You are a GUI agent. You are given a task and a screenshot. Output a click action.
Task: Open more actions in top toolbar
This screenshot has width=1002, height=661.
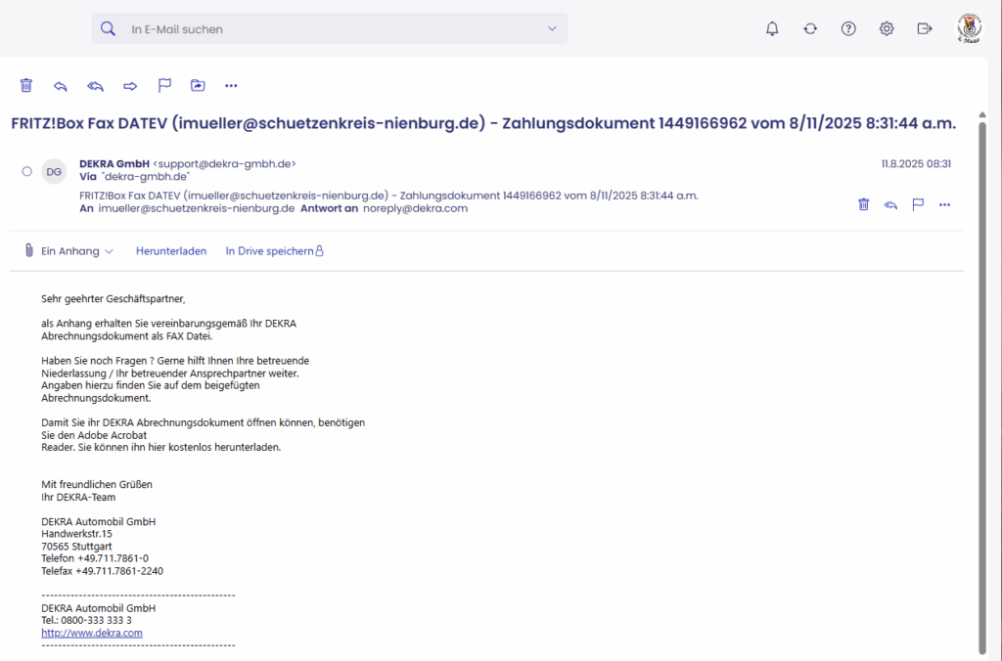click(231, 86)
